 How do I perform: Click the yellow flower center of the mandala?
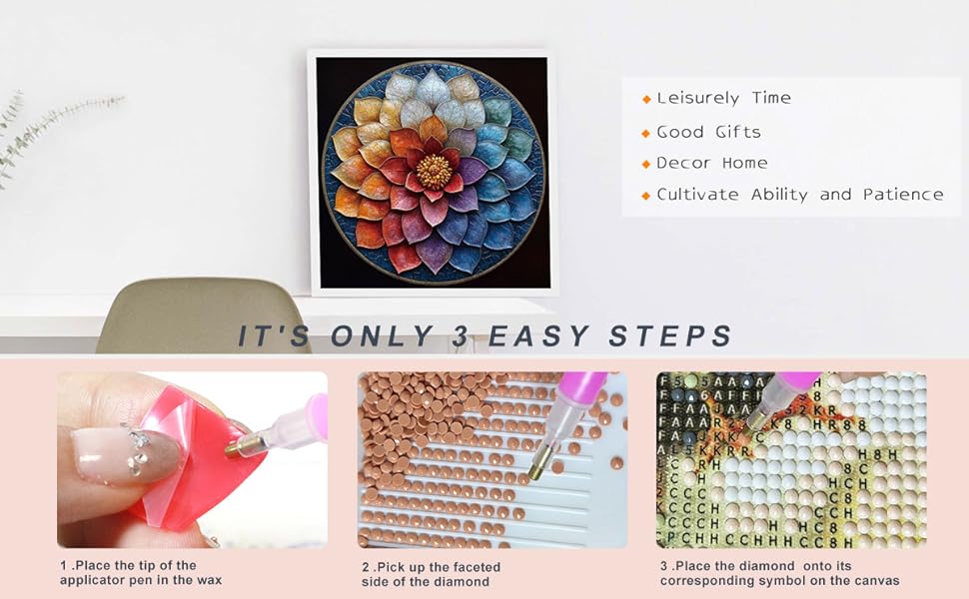pos(434,173)
